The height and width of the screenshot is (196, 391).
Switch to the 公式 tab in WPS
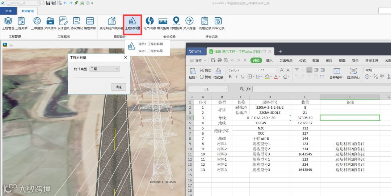click(302, 60)
